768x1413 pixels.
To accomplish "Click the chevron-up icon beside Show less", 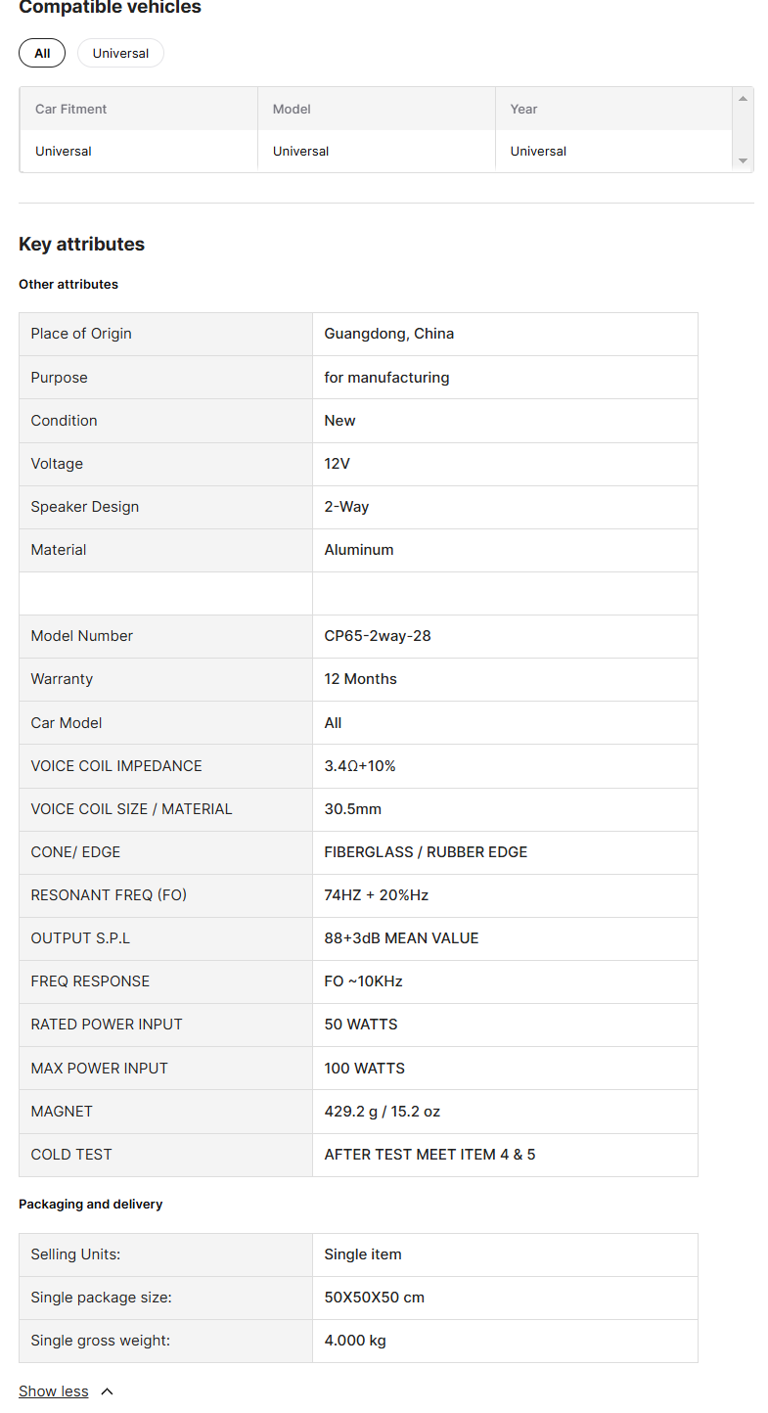I will click(x=107, y=1391).
